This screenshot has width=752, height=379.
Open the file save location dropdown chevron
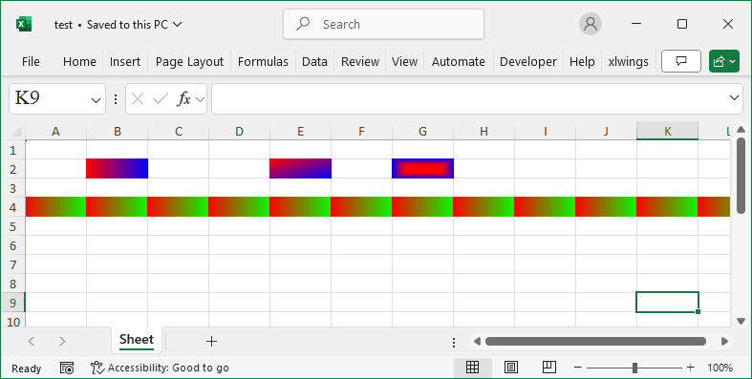177,24
